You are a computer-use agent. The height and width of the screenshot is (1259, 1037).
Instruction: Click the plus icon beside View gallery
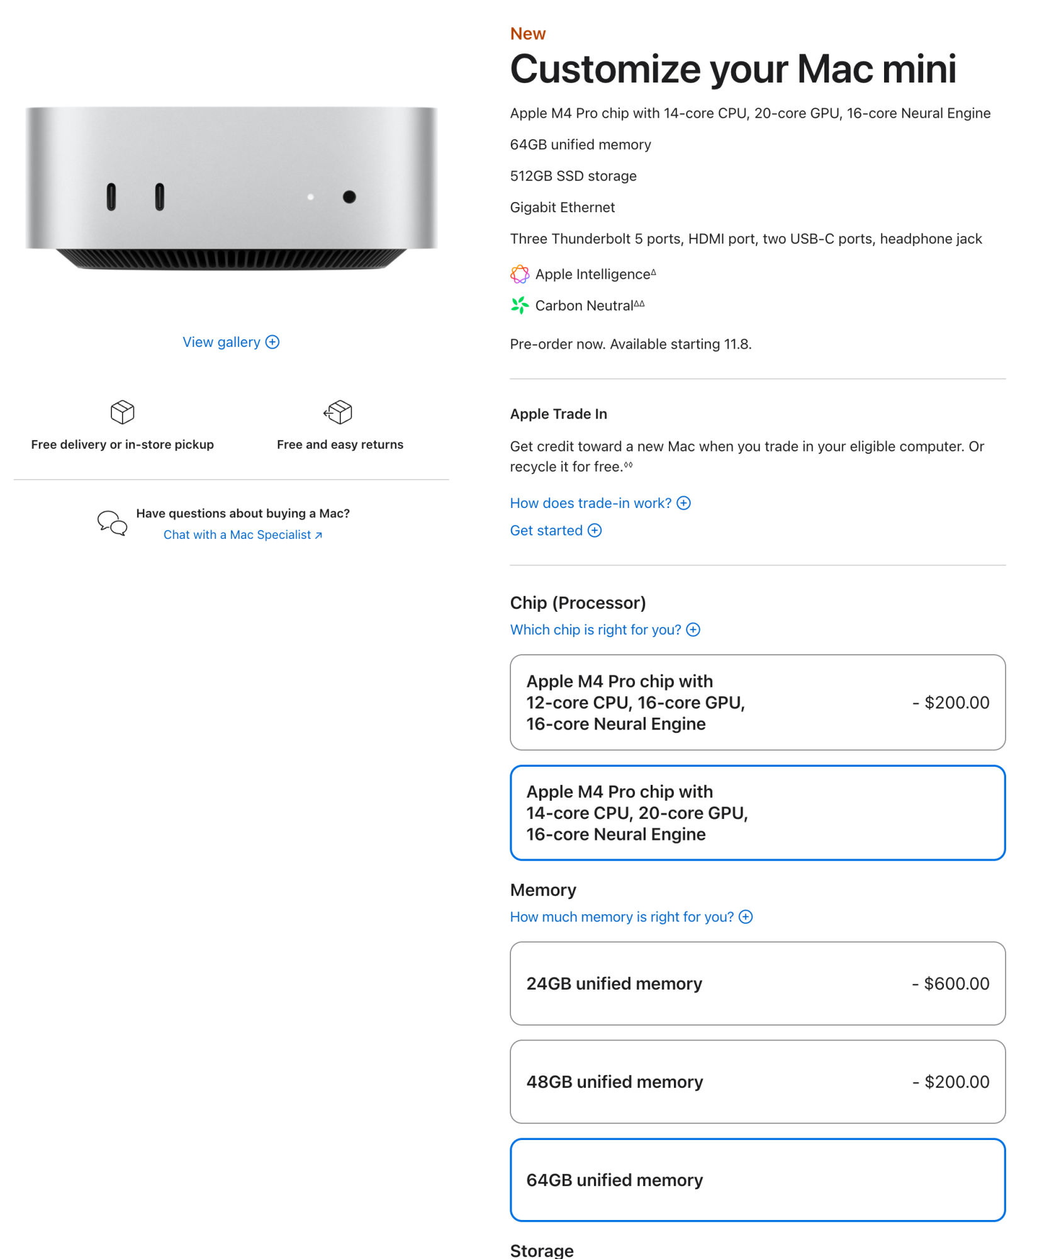pos(272,342)
